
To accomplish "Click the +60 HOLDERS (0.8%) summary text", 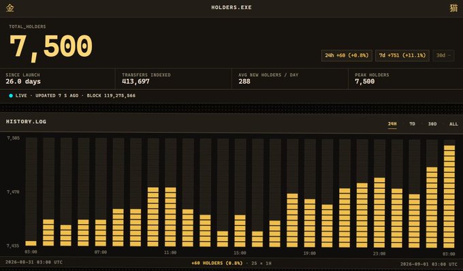I will (x=217, y=263).
